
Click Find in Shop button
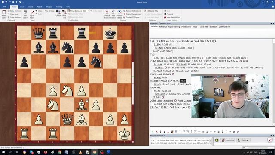(49, 11)
